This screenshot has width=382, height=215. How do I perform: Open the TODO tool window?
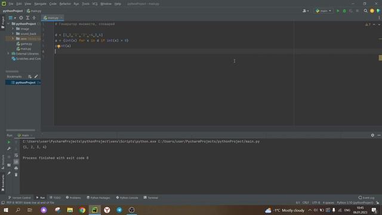pos(55,198)
